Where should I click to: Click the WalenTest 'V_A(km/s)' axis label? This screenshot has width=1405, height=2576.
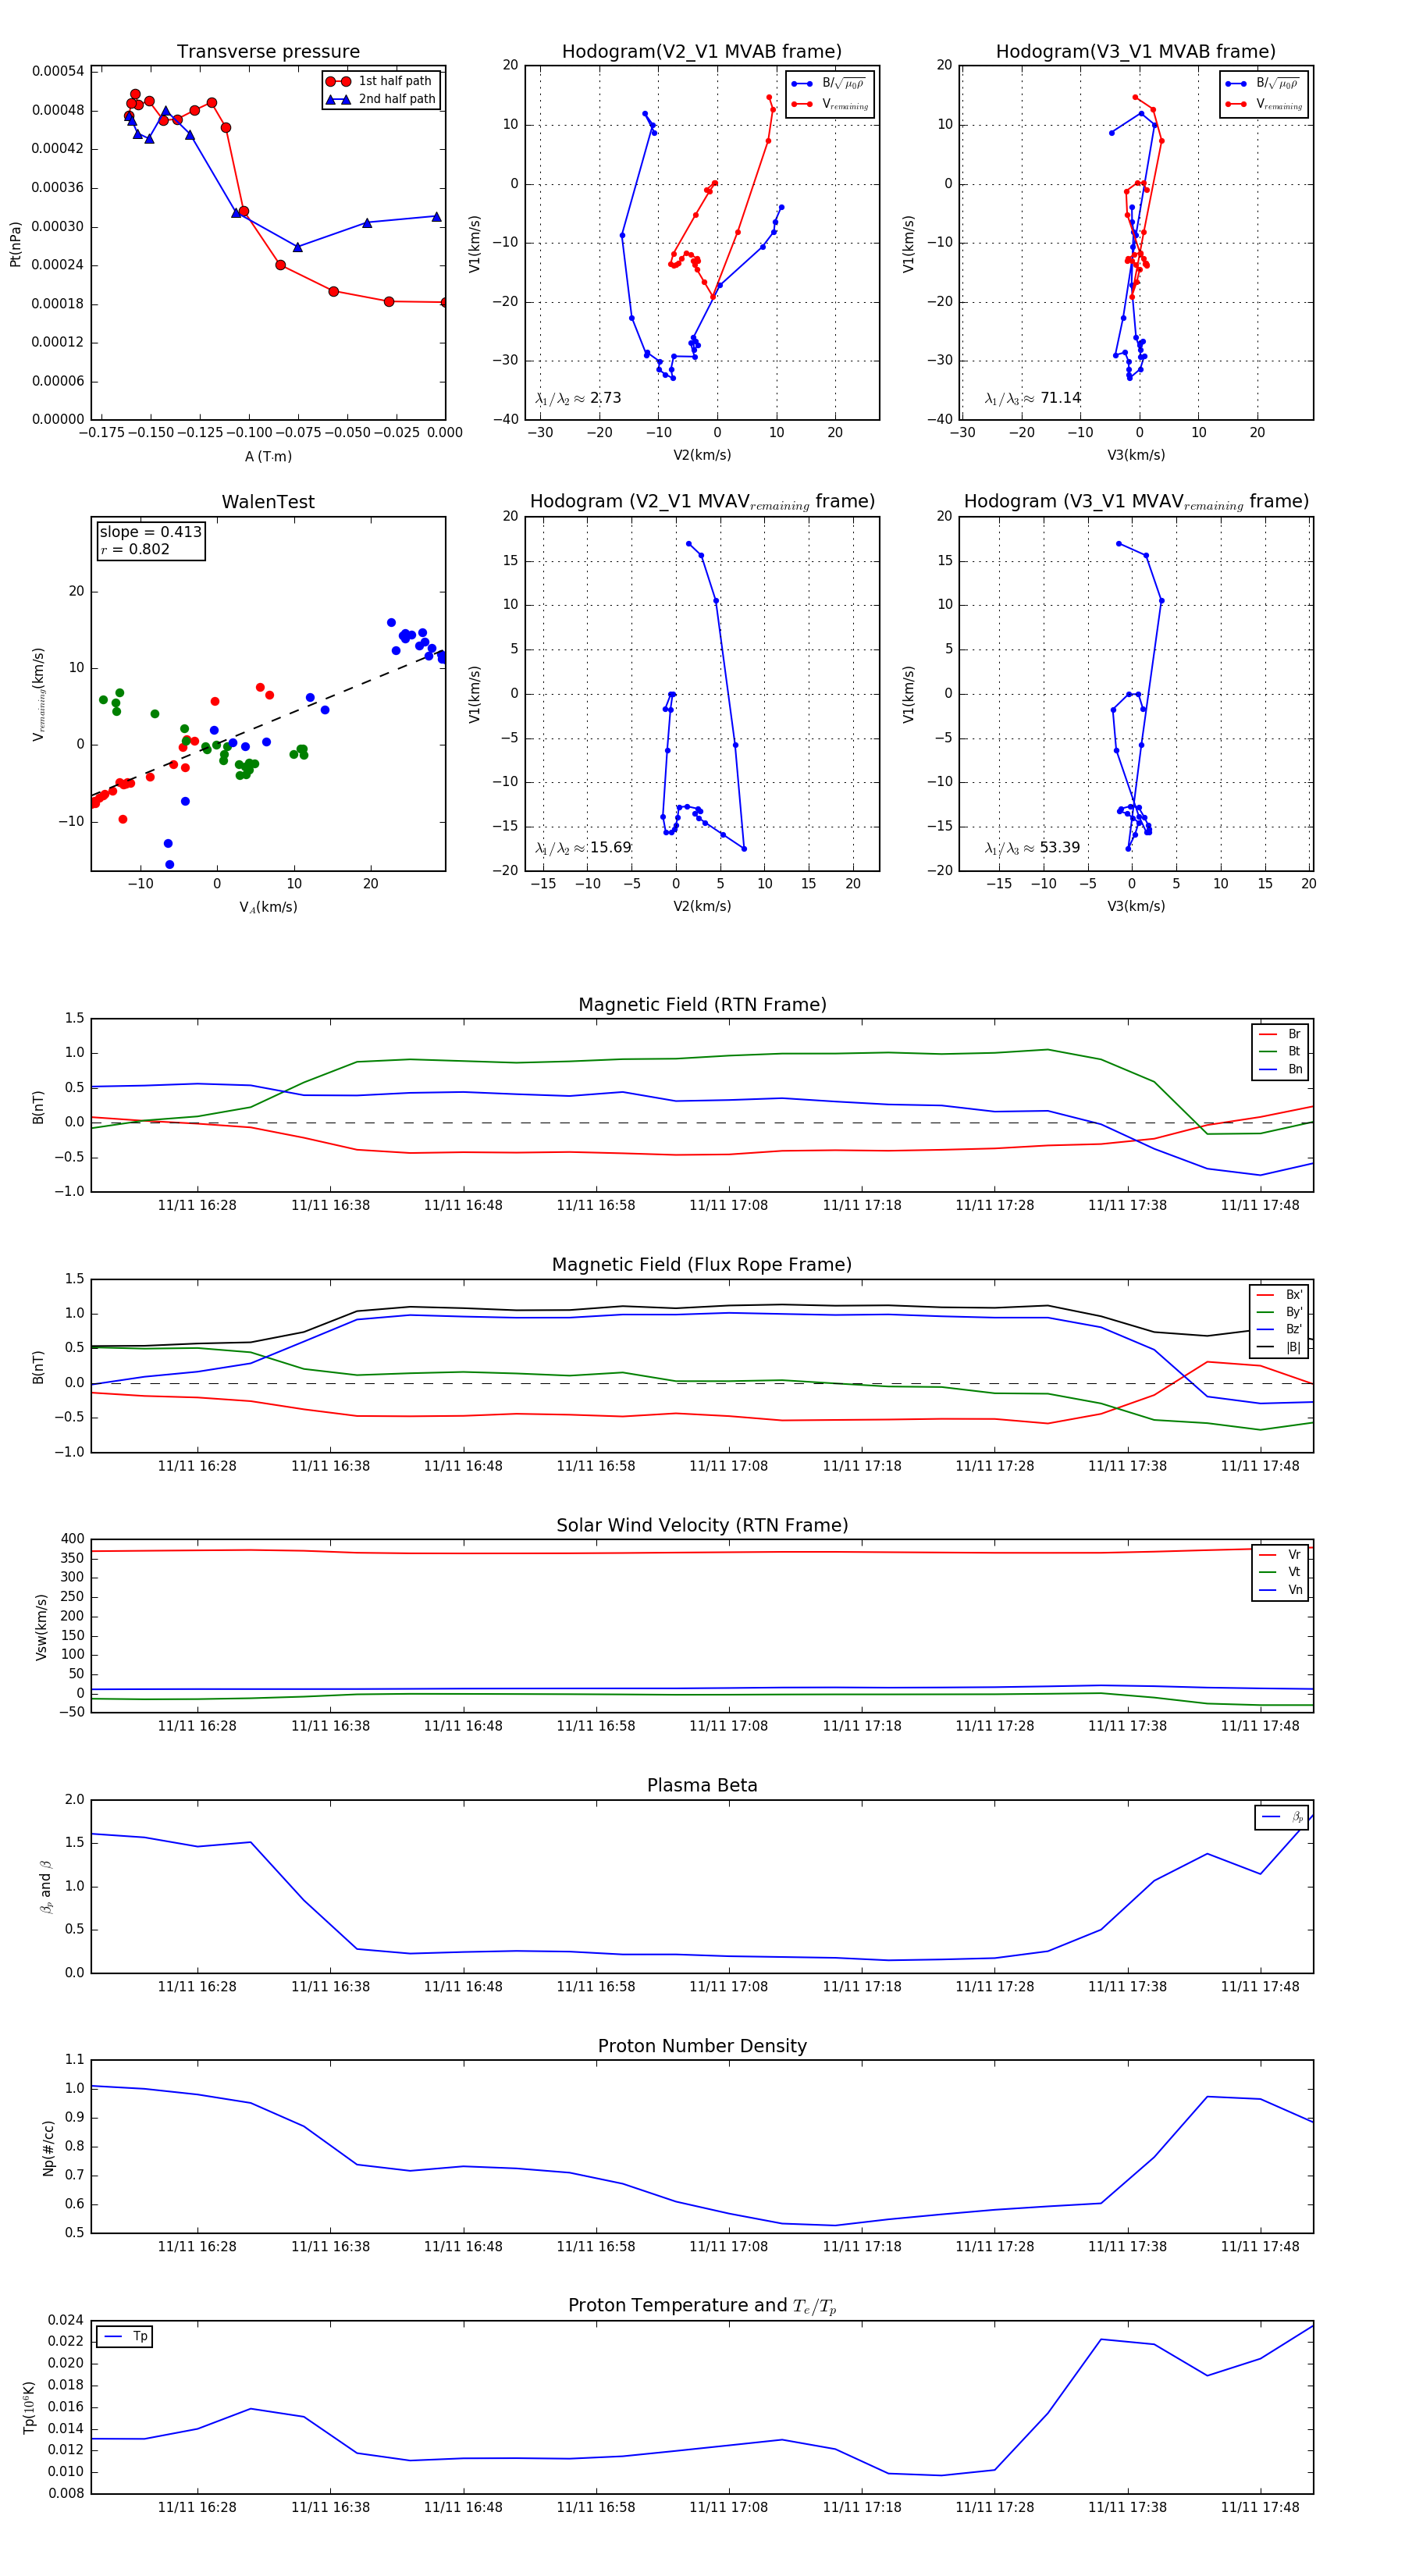click(x=268, y=907)
